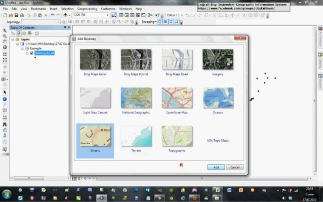Collapse the Example group tree node
Viewport: 323px width, 202px height.
pos(22,49)
